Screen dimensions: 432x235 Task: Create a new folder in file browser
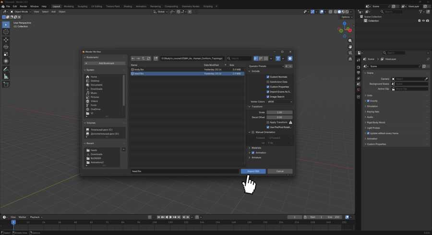click(x=156, y=59)
